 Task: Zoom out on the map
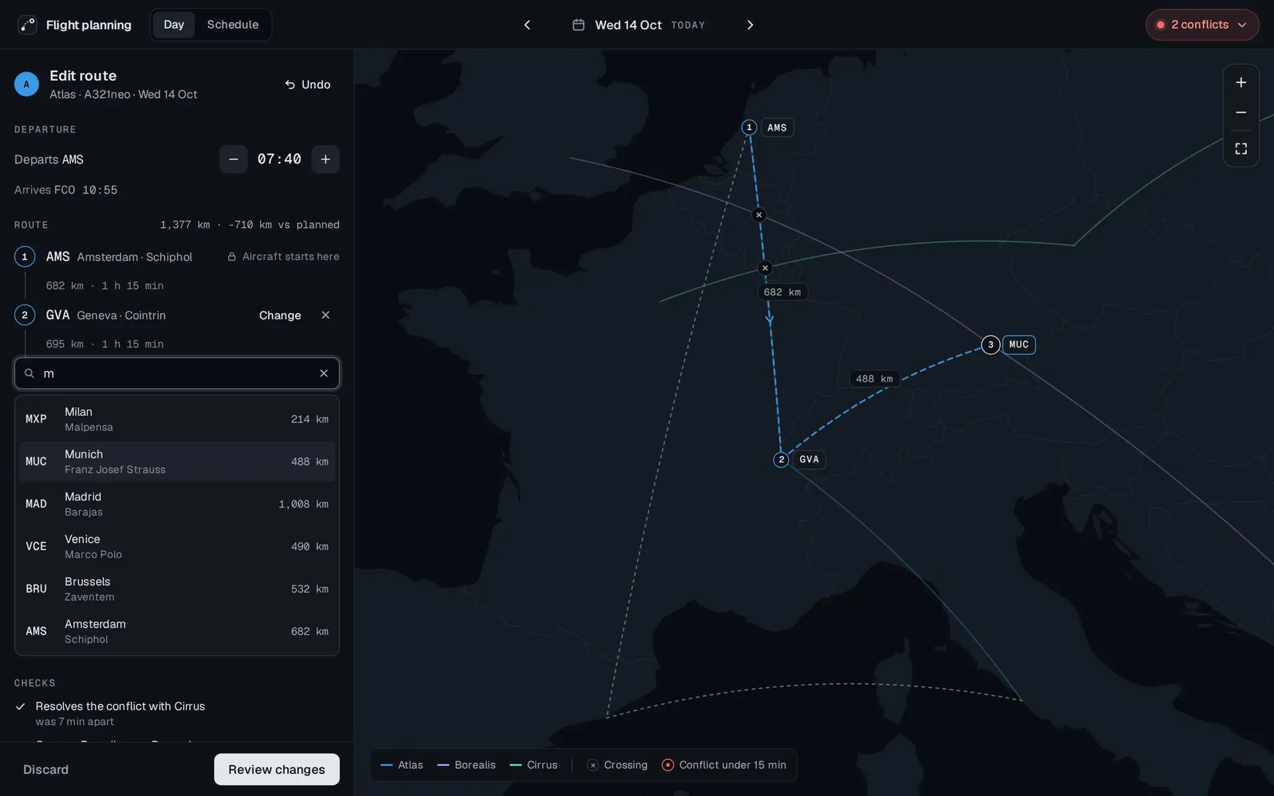point(1241,113)
